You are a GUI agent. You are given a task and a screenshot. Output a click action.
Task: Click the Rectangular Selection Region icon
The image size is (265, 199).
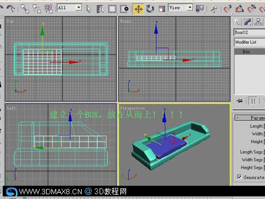[x=112, y=9]
